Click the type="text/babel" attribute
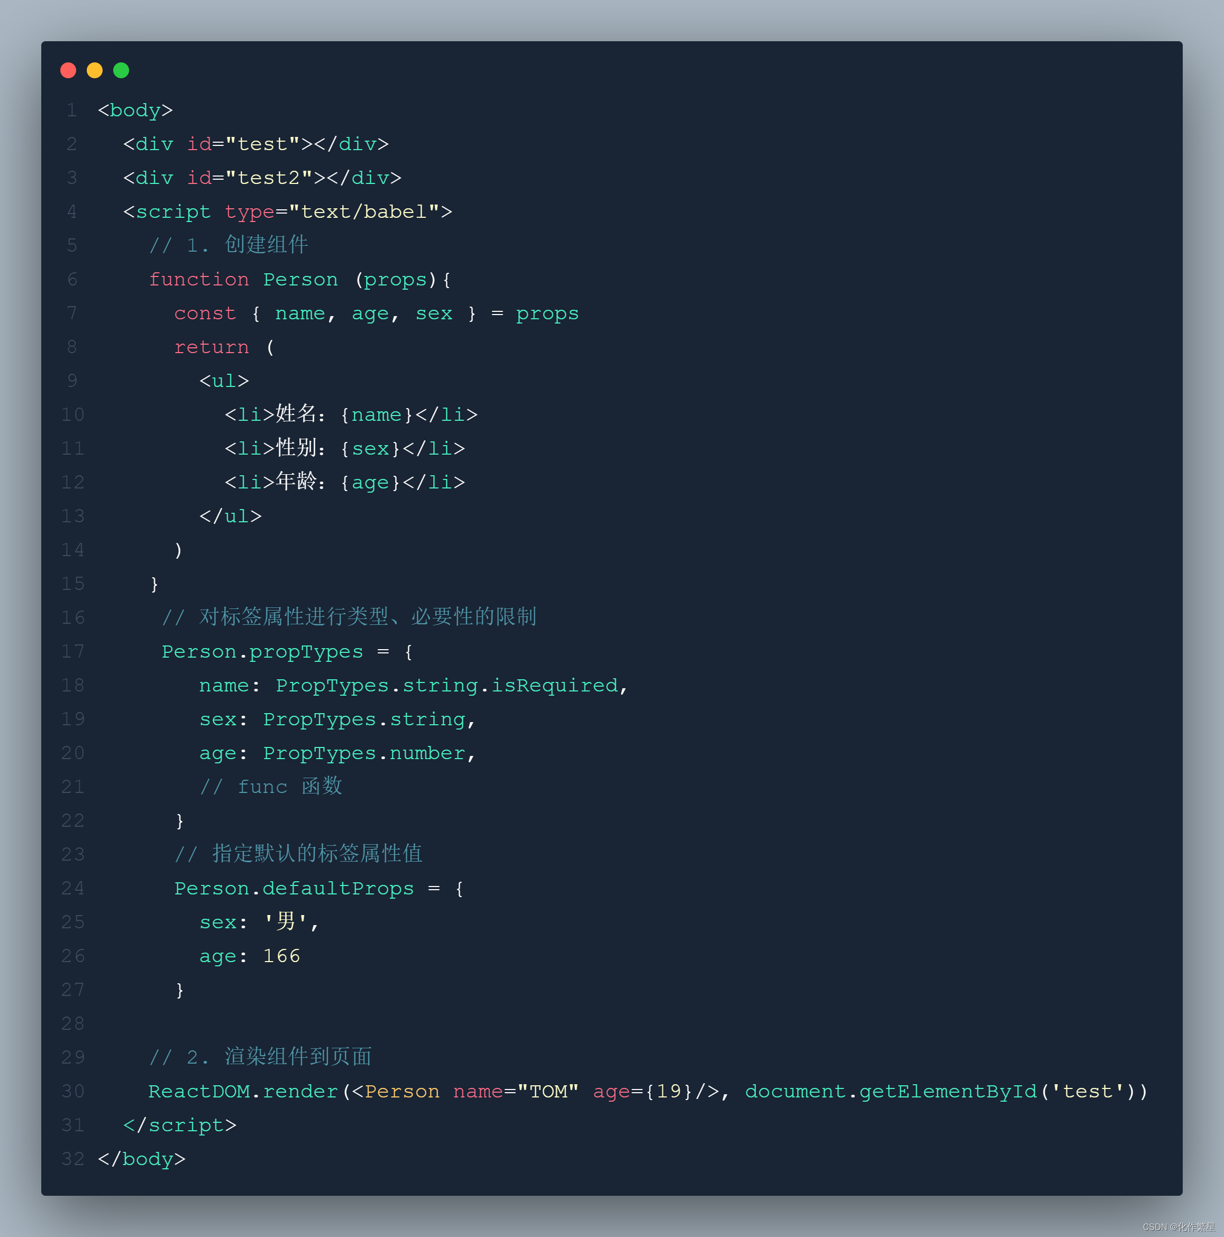This screenshot has height=1237, width=1224. click(x=332, y=212)
